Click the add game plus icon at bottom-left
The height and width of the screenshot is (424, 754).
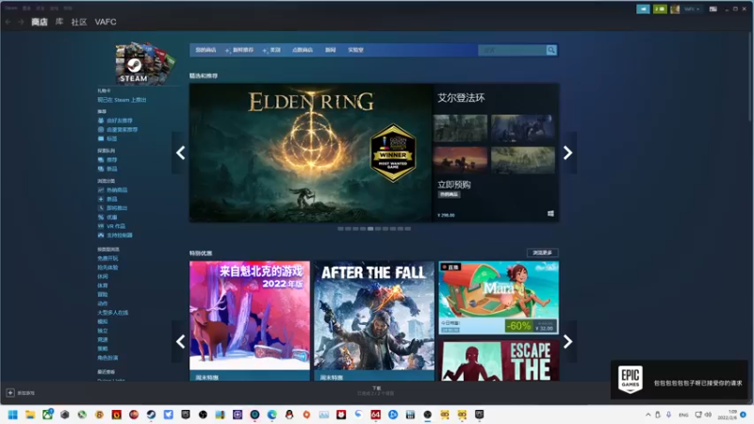pyautogui.click(x=10, y=393)
